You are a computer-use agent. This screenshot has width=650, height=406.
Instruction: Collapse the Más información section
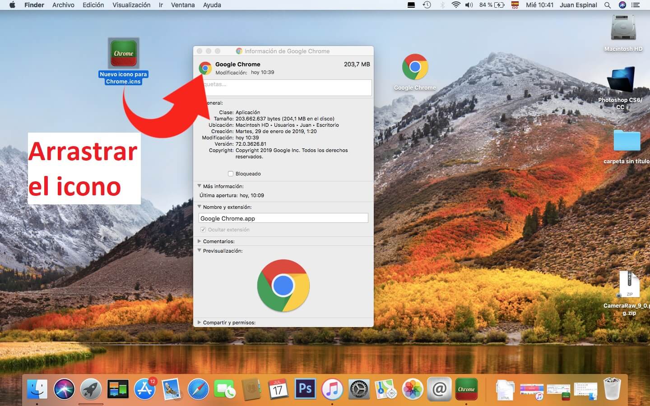[199, 186]
